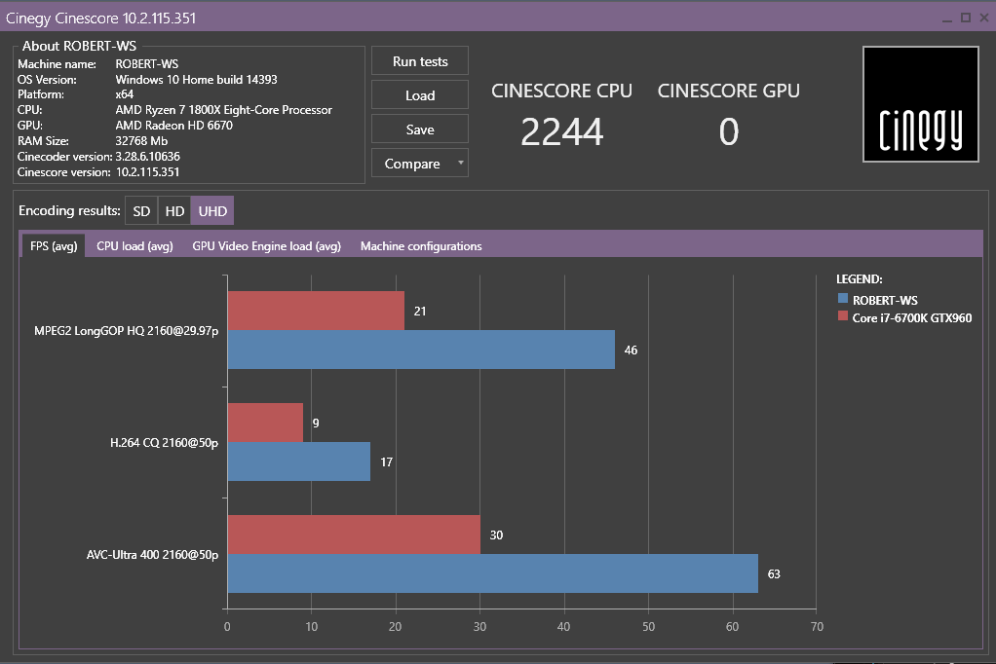Click the AMD Ryzen 7 1800X CPU text

point(223,110)
